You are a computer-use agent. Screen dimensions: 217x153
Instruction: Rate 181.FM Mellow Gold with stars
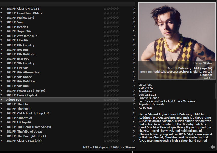[111, 18]
